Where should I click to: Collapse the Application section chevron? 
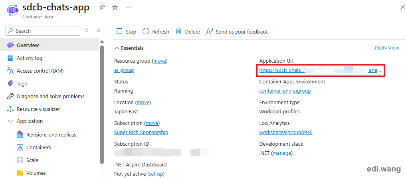pos(10,121)
